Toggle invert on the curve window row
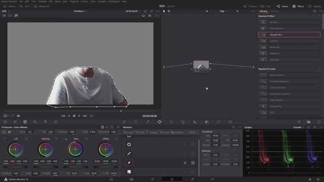The height and width of the screenshot is (182, 324). coord(185,163)
